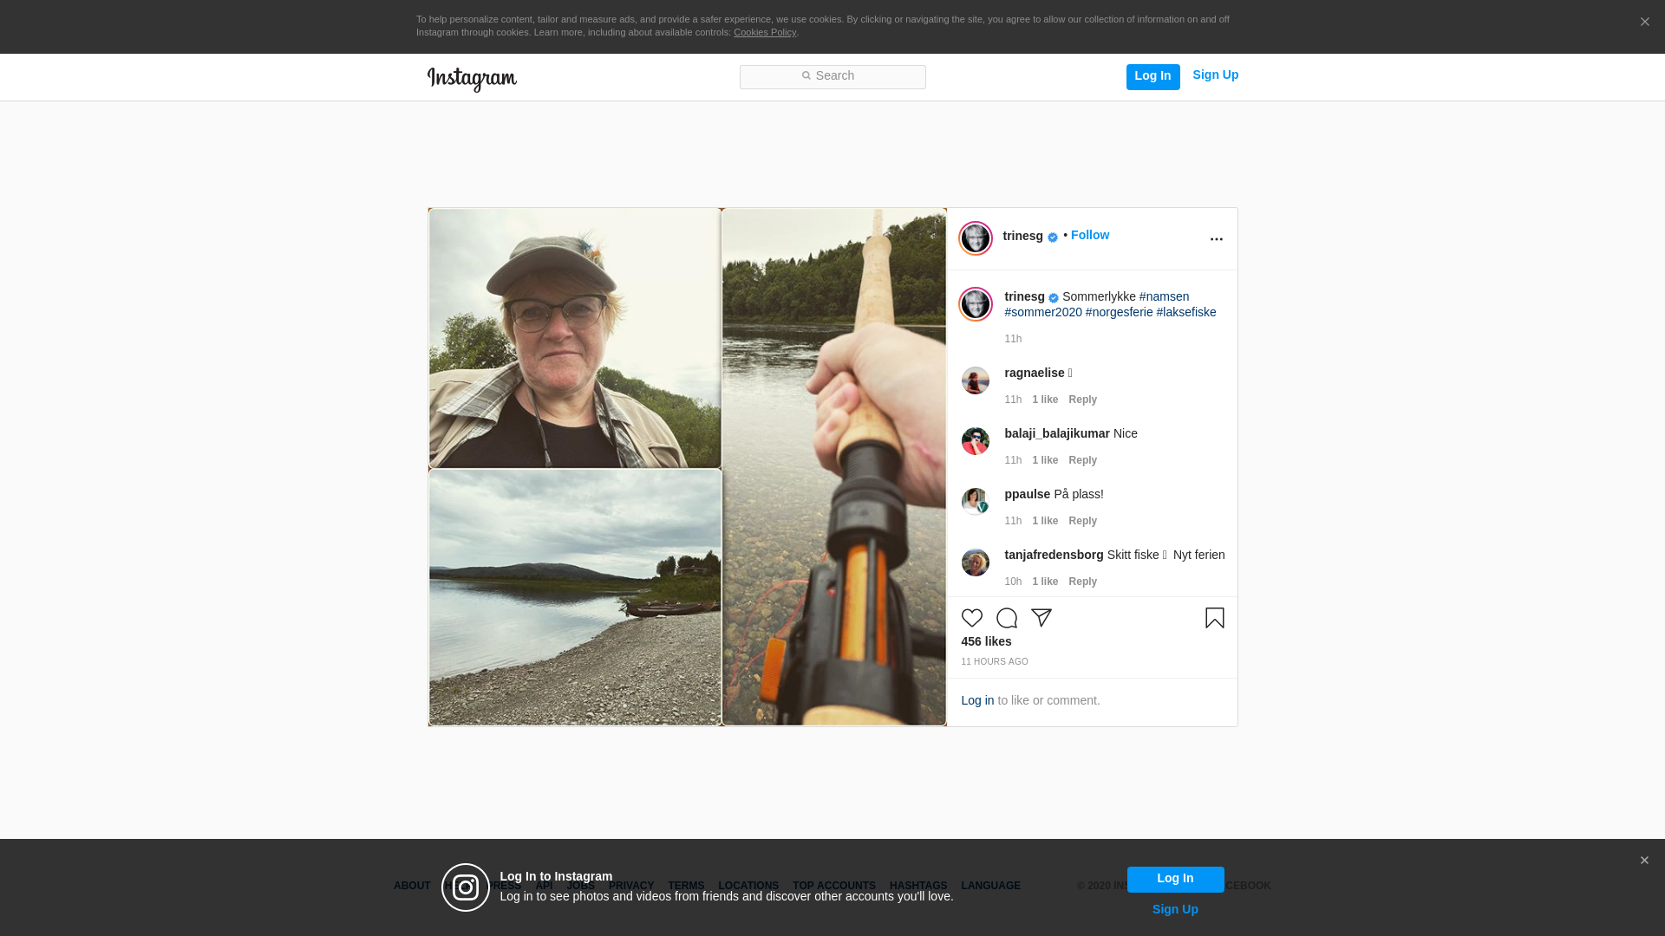Viewport: 1665px width, 936px height.
Task: Open tanjafredensborg commenter avatar
Action: [975, 562]
